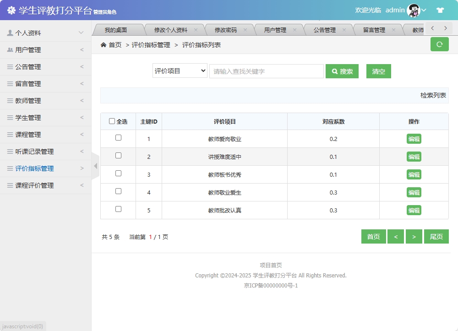Open 用户管理 from the sidebar
Image resolution: width=458 pixels, height=331 pixels.
27,49
